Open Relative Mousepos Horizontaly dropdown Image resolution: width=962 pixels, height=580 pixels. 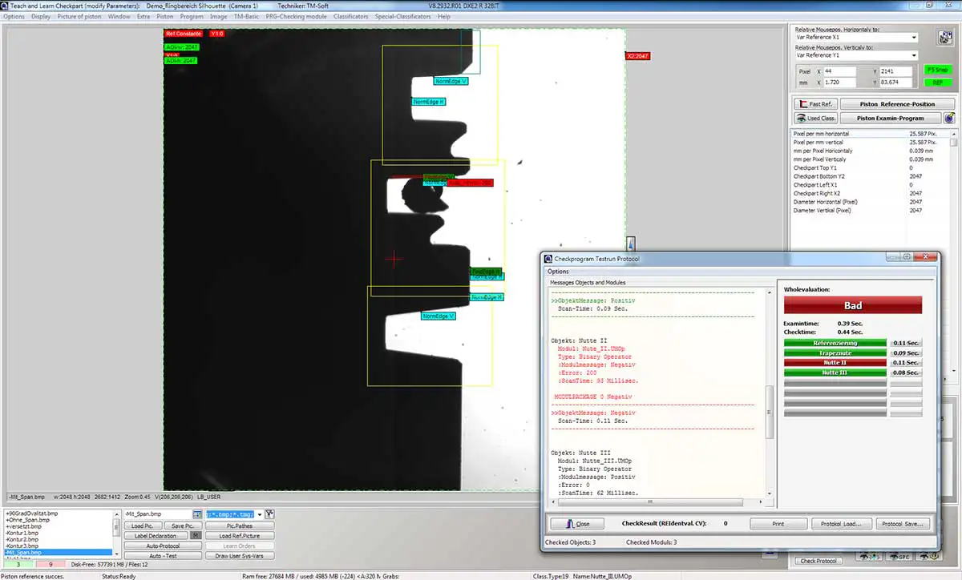856,37
